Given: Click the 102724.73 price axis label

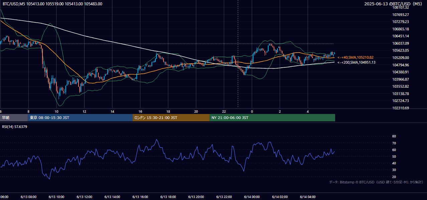Looking at the screenshot, I should 400,101.
